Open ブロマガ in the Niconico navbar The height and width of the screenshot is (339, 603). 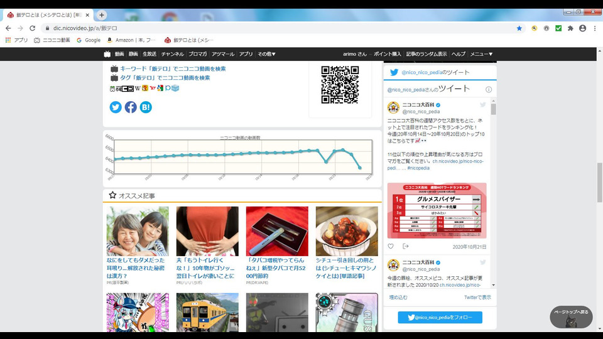198,54
